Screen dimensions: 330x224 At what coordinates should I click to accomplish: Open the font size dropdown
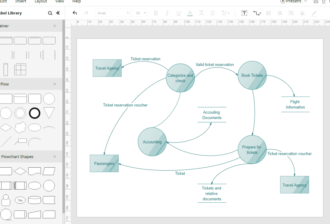tap(140, 13)
